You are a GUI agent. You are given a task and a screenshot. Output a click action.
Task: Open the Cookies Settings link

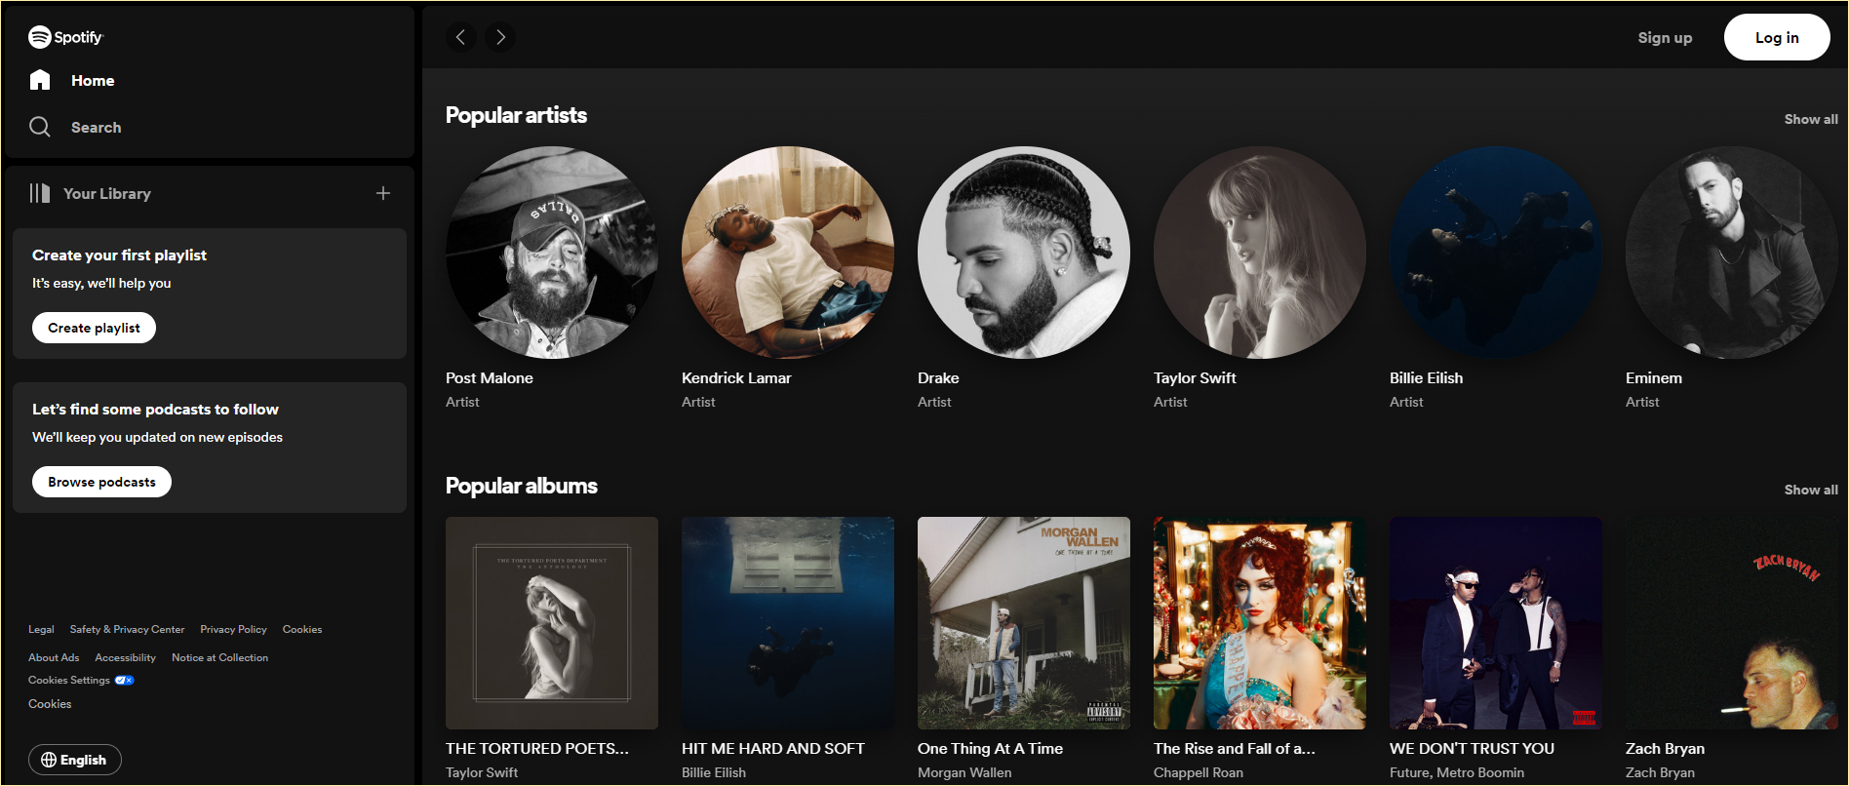pos(69,681)
